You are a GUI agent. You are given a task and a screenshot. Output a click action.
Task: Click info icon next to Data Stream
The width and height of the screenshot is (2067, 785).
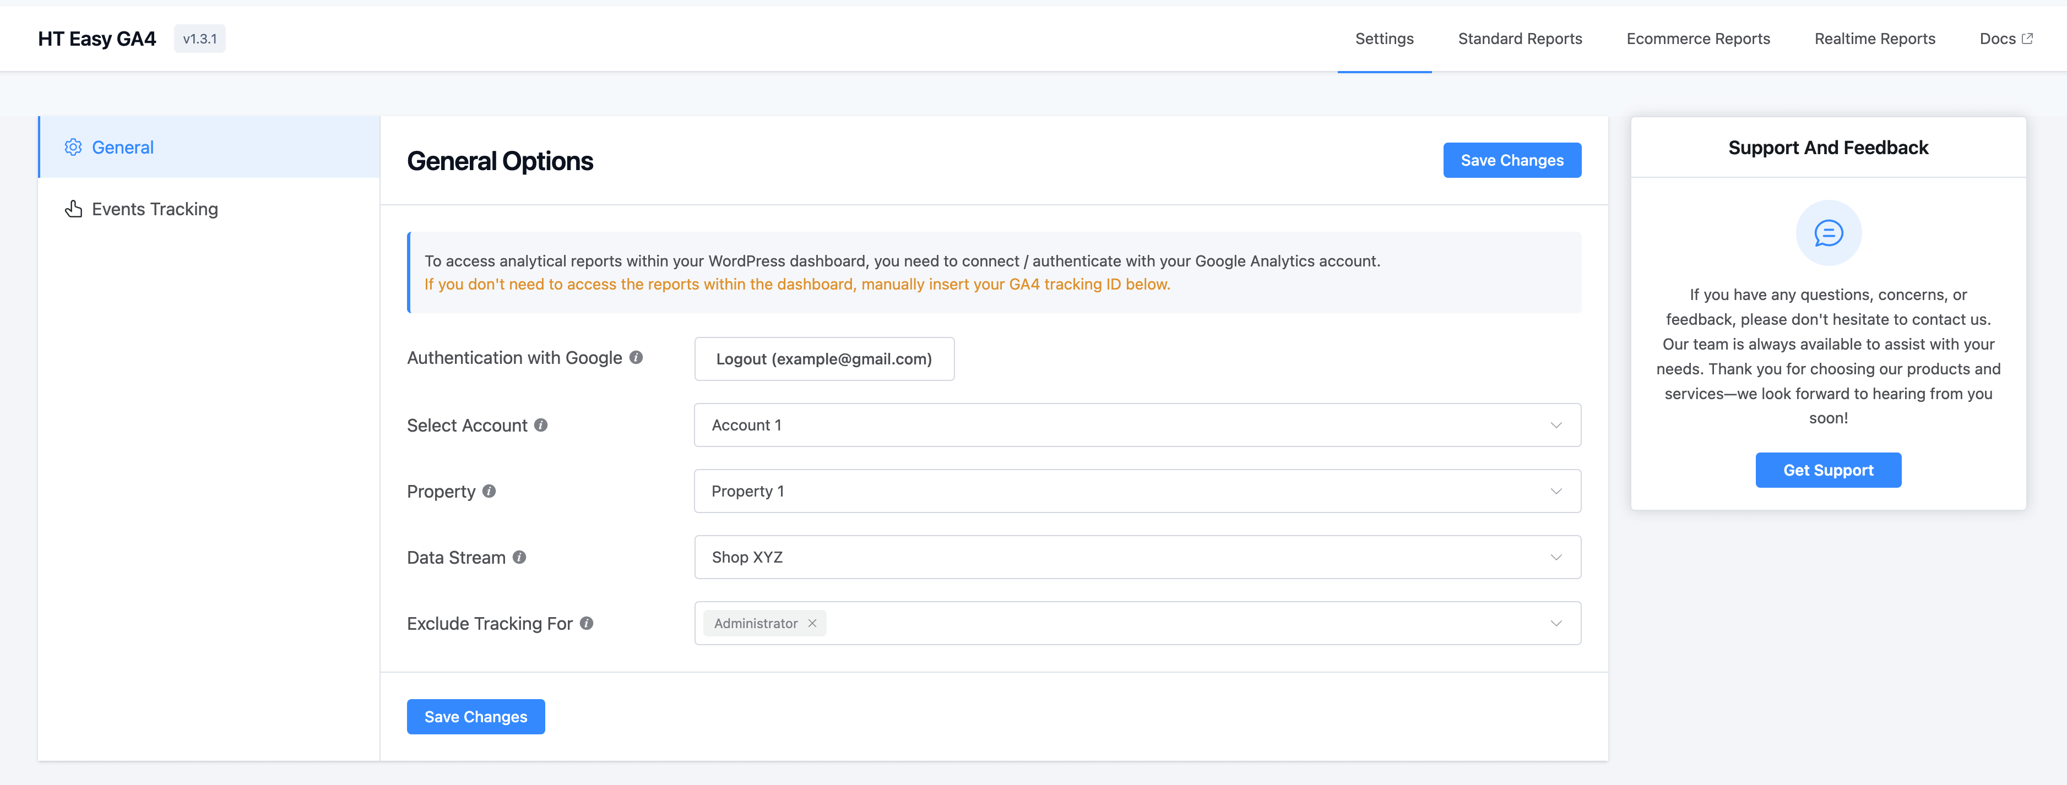point(519,557)
